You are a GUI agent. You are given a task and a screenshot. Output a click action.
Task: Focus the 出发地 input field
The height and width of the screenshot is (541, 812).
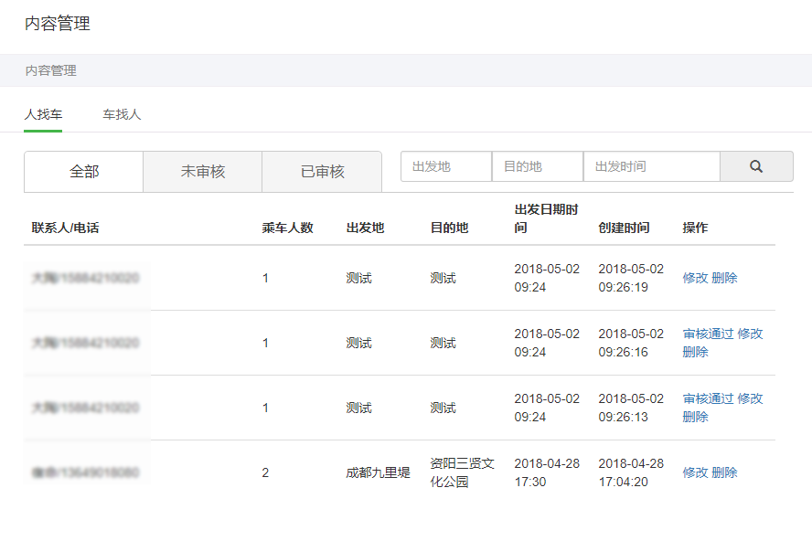[446, 166]
